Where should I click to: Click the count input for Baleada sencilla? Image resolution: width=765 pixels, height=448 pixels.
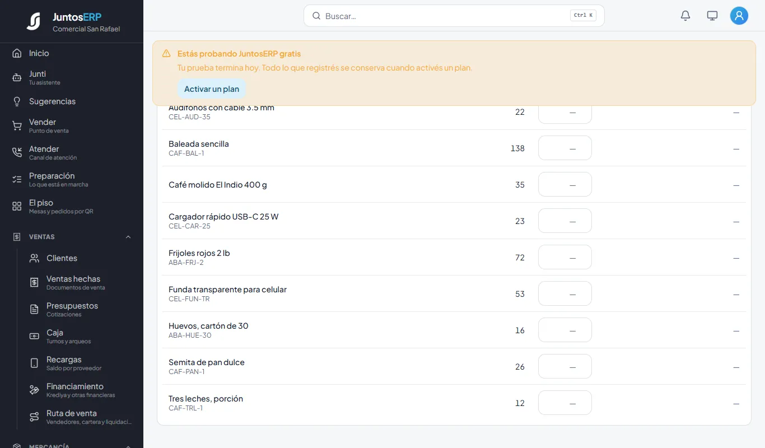click(565, 148)
